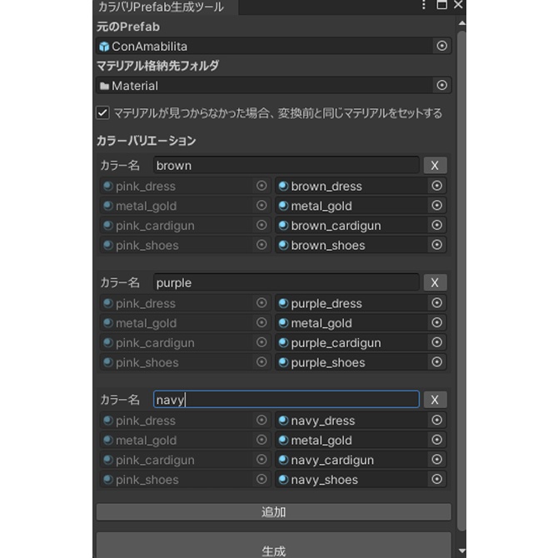Click metal_gold target field in brown group
The height and width of the screenshot is (558, 558).
[361, 206]
